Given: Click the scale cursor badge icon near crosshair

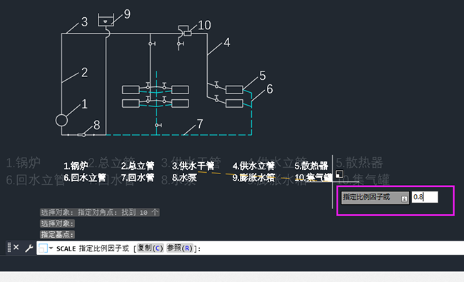Looking at the screenshot, I should pyautogui.click(x=339, y=174).
